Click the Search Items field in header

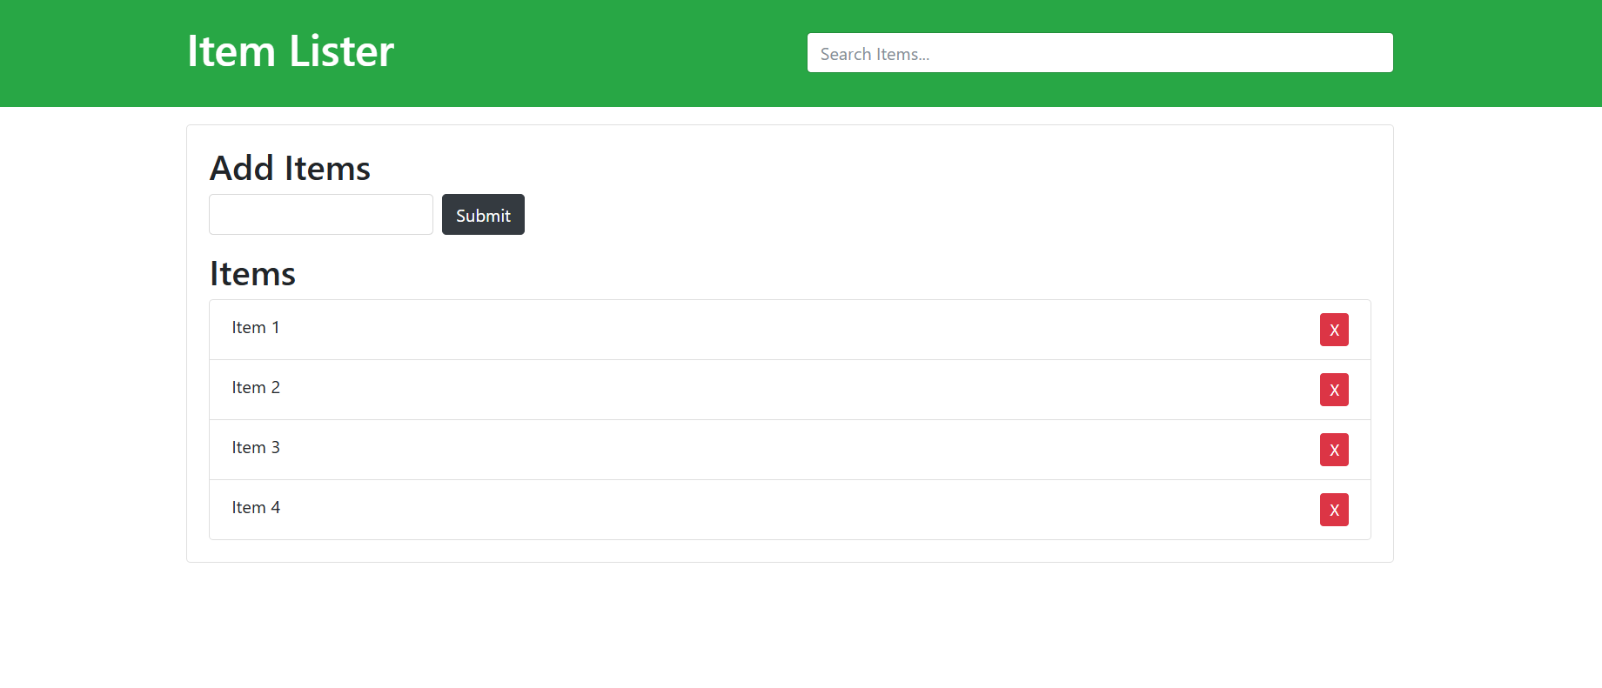tap(1100, 53)
